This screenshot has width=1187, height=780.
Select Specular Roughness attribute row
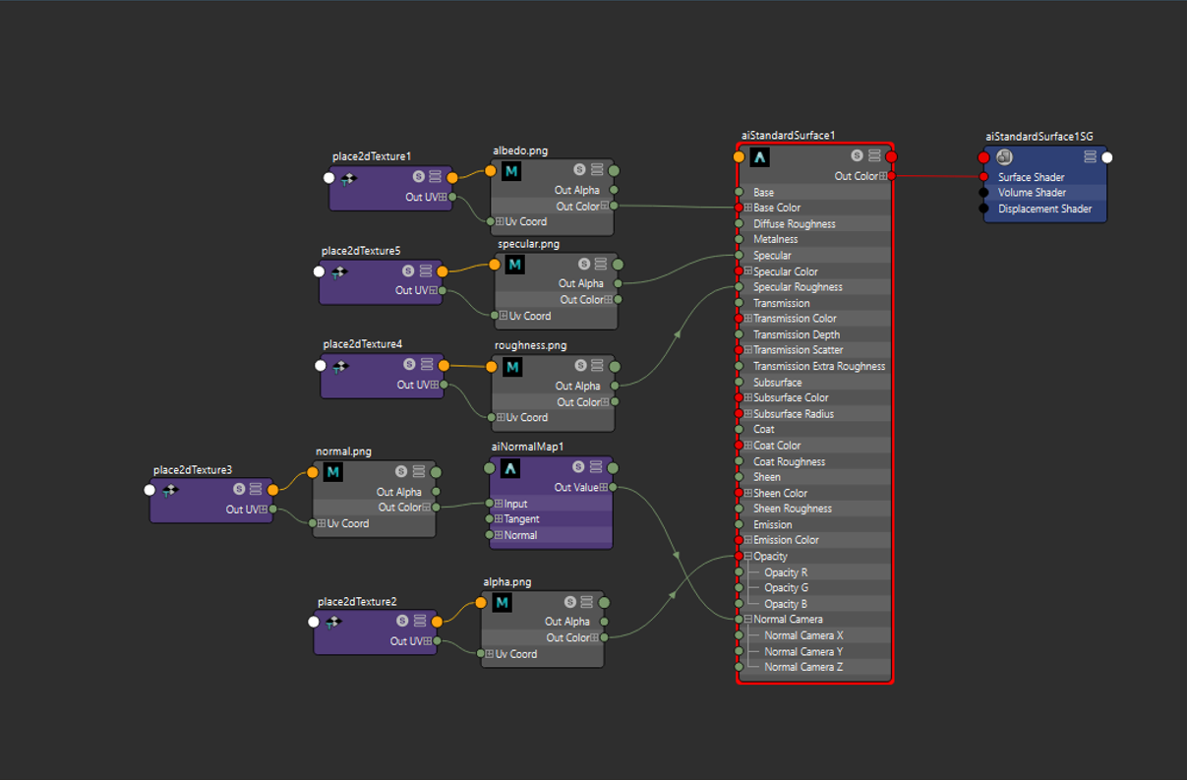814,287
